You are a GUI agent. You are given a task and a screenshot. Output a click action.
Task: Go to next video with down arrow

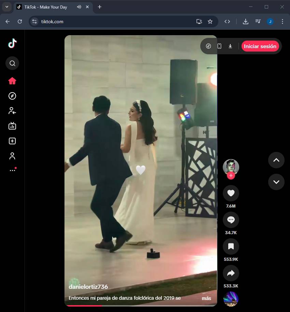point(276,182)
